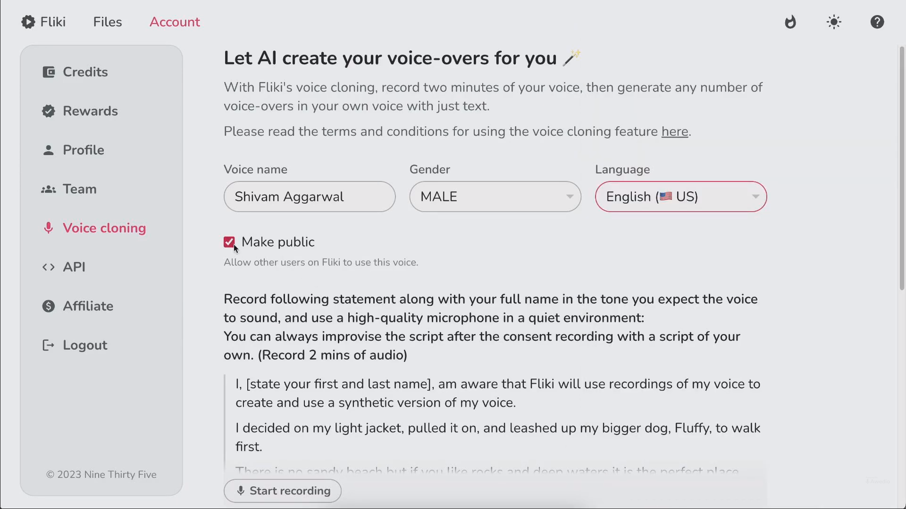Toggle light theme with the sun icon

[834, 22]
